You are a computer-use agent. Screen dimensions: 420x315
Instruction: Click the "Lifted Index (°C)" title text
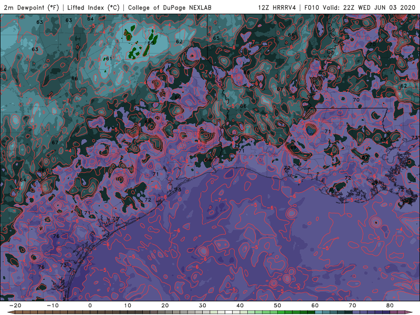(93, 8)
